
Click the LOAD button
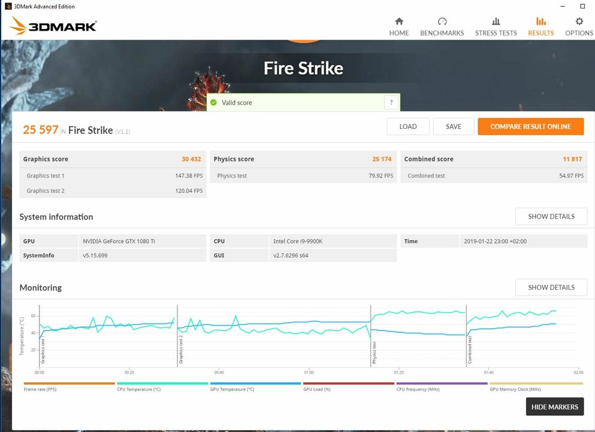tap(408, 127)
